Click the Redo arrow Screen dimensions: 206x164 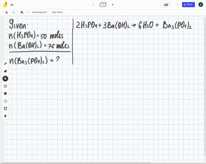coord(13,12)
